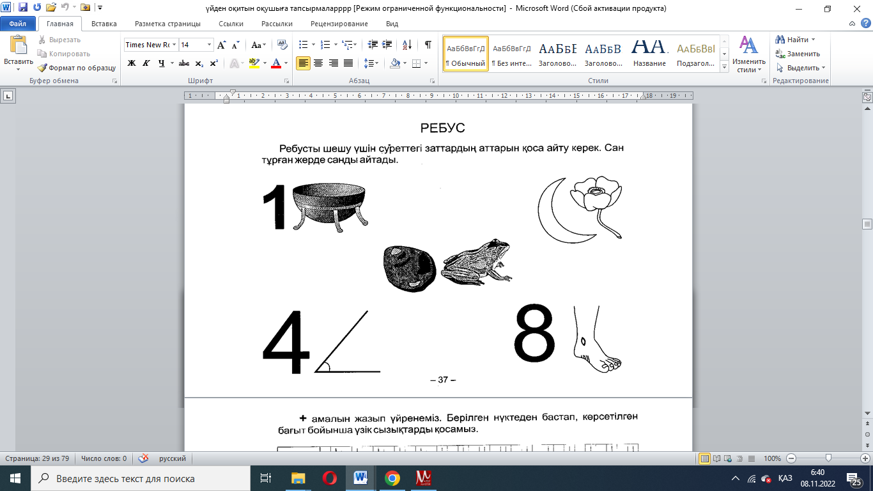Toggle center alignment
Viewport: 873px width, 491px height.
click(x=318, y=63)
